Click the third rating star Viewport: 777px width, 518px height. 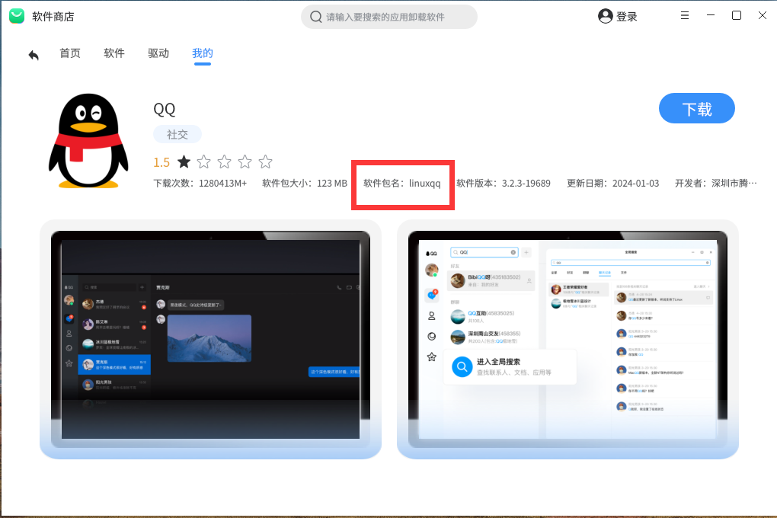(224, 161)
